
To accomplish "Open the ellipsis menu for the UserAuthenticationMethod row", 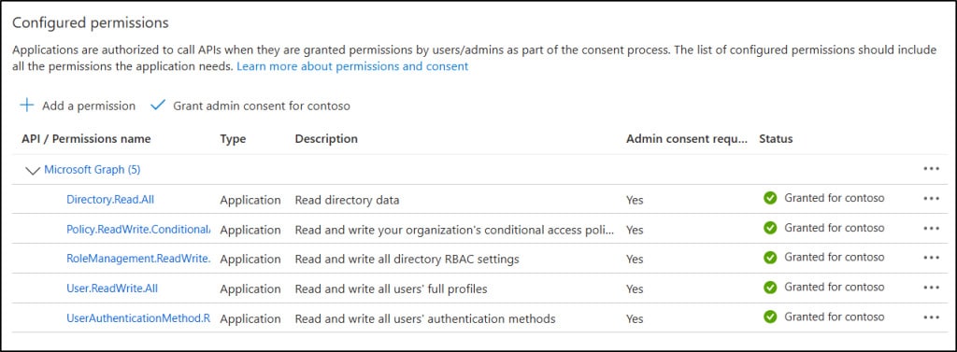I will [932, 317].
